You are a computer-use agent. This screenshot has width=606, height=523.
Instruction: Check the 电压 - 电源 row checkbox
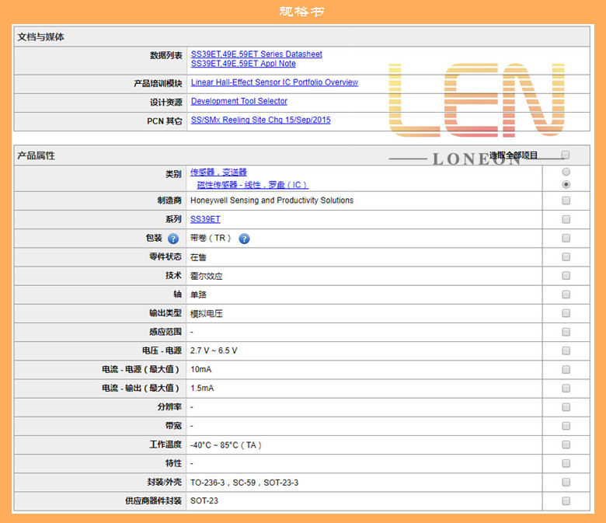click(566, 350)
